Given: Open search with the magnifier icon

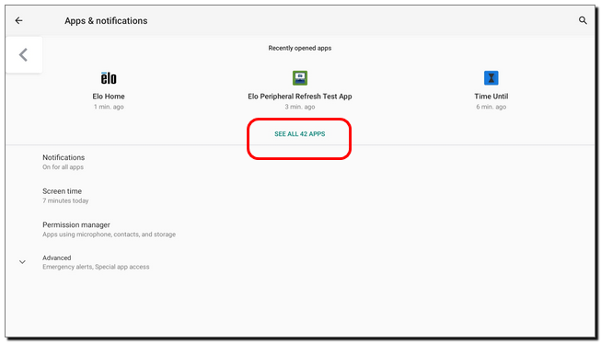Looking at the screenshot, I should pyautogui.click(x=583, y=20).
